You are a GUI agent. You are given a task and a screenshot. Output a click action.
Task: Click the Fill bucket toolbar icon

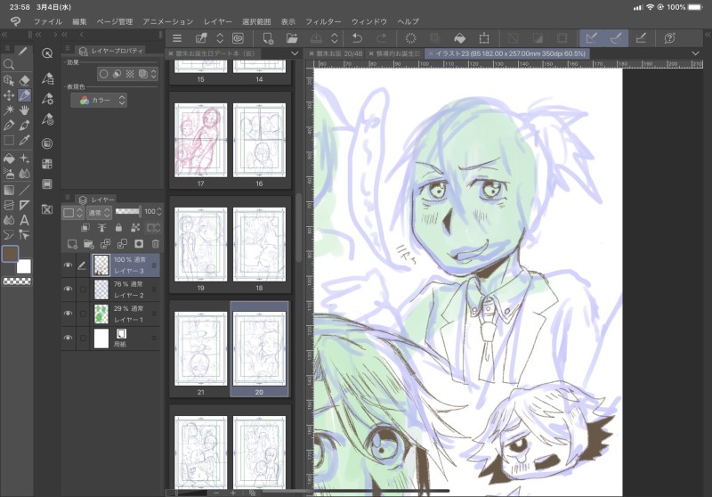[459, 38]
